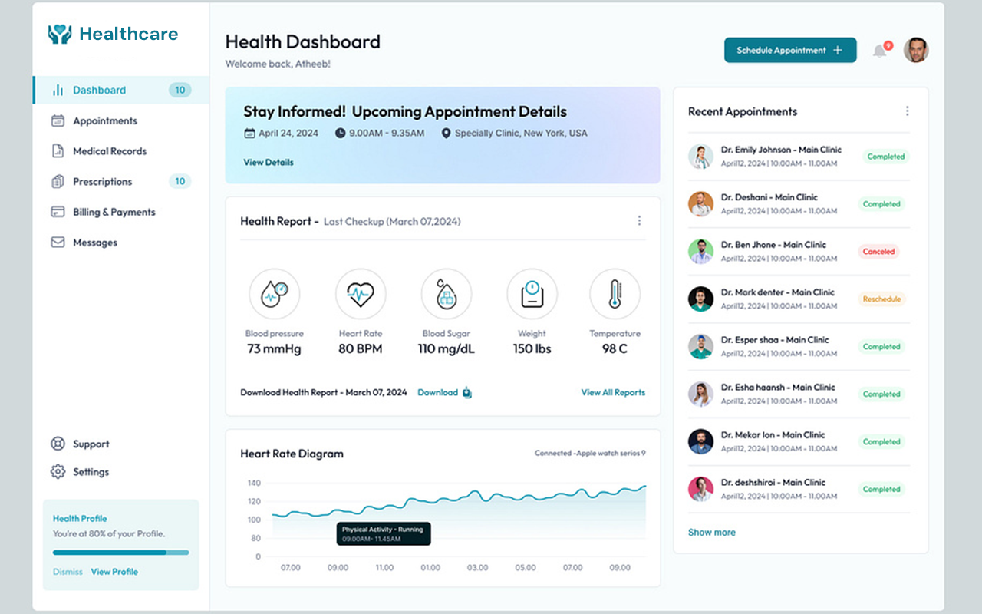This screenshot has height=614, width=982.
Task: Click the download file icon beside Download
Action: point(466,393)
